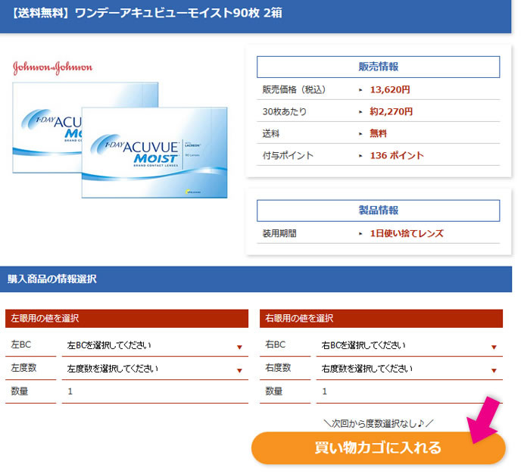Click the 136 ポイント reward text
Screen dimensions: 521x474
coord(397,155)
